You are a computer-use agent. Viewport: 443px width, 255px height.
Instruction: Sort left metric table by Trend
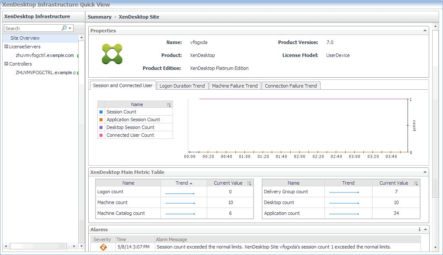point(184,183)
